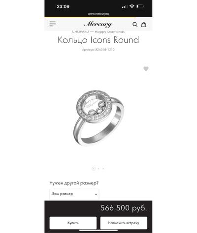Open the 'Ваш размер' size dropdown
Image resolution: width=197 pixels, height=233 pixels.
click(74, 194)
